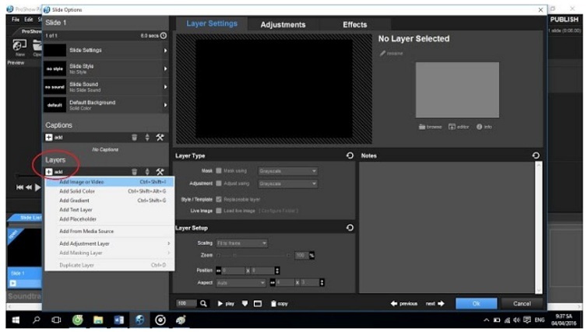Viewport: 588px width, 332px height.
Task: Toggle the Adjustment using checkbox
Action: click(x=219, y=183)
